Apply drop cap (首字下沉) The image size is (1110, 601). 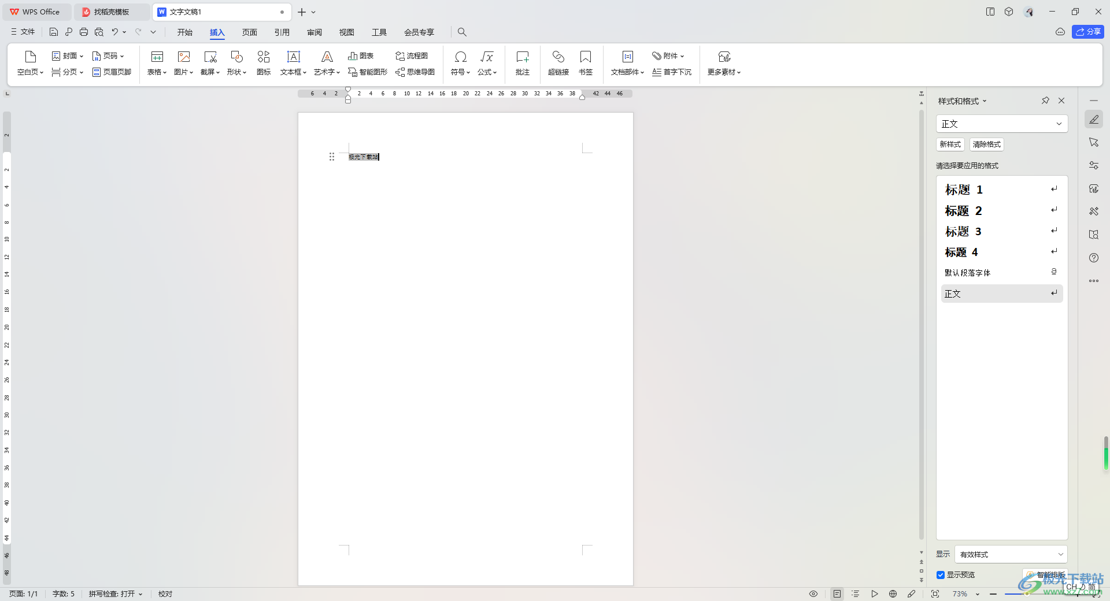[x=672, y=72]
